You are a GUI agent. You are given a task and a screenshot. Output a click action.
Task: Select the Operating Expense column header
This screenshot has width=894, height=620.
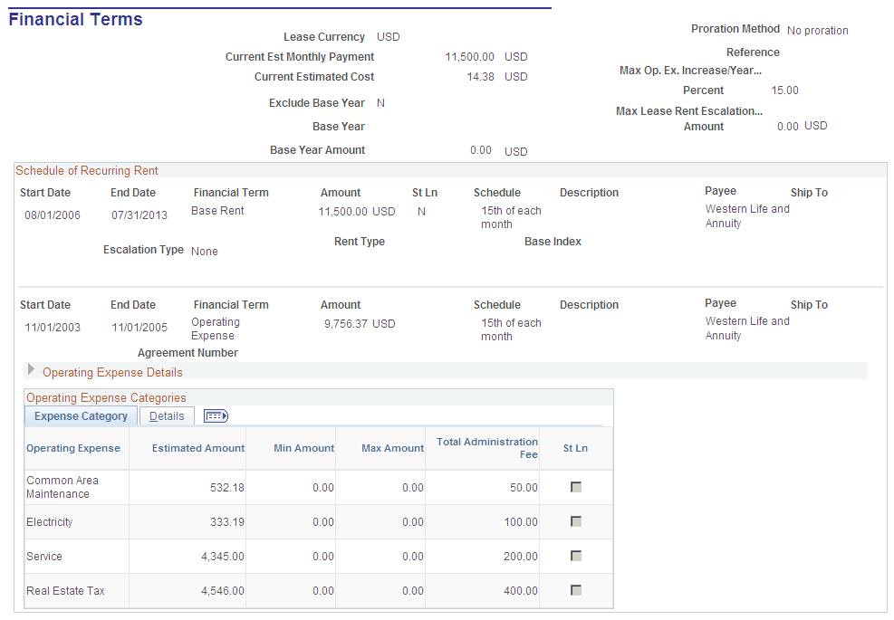point(73,447)
